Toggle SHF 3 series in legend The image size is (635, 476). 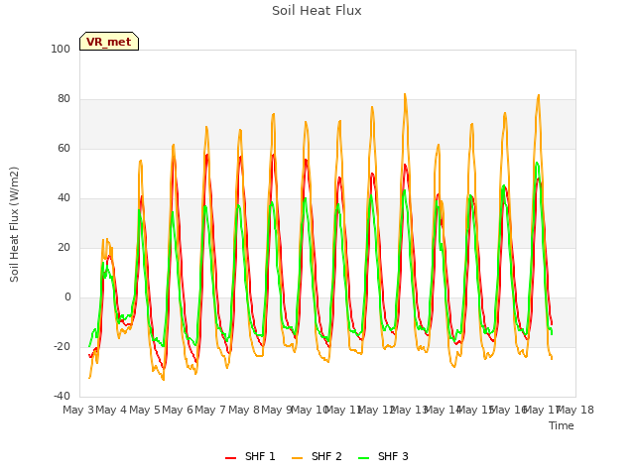click(x=383, y=456)
